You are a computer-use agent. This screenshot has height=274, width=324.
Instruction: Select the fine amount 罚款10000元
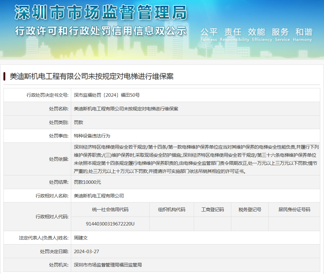87,182
